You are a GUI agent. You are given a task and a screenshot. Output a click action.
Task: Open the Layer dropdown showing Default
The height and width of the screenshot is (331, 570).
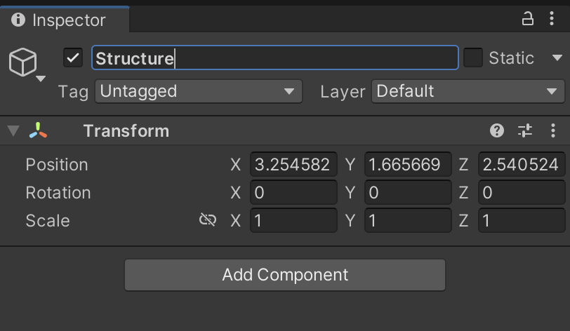point(468,91)
